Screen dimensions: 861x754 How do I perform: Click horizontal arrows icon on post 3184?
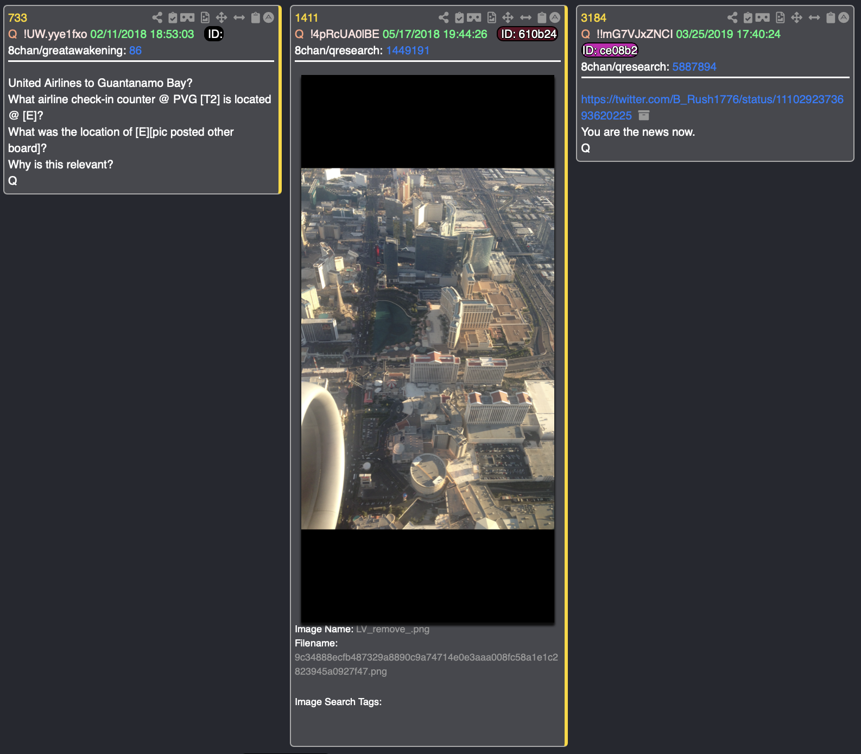coord(814,17)
